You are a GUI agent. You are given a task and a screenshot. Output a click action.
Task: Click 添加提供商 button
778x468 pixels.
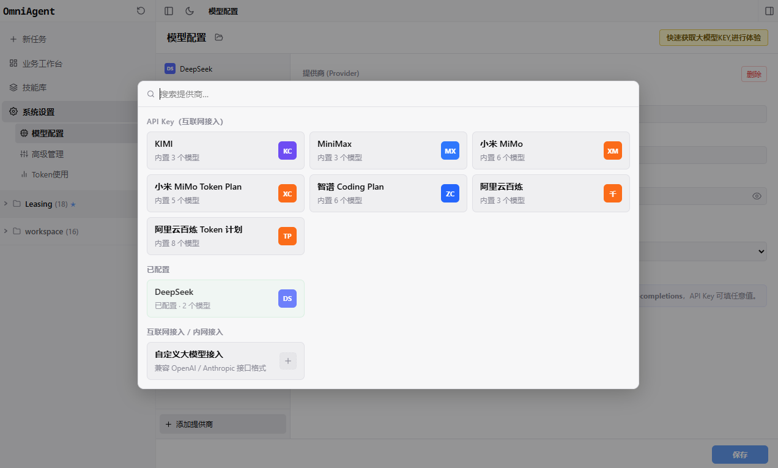(223, 424)
